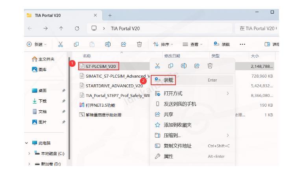Click the Copy icon in the toolbar
This screenshot has height=175, width=303.
76,44
